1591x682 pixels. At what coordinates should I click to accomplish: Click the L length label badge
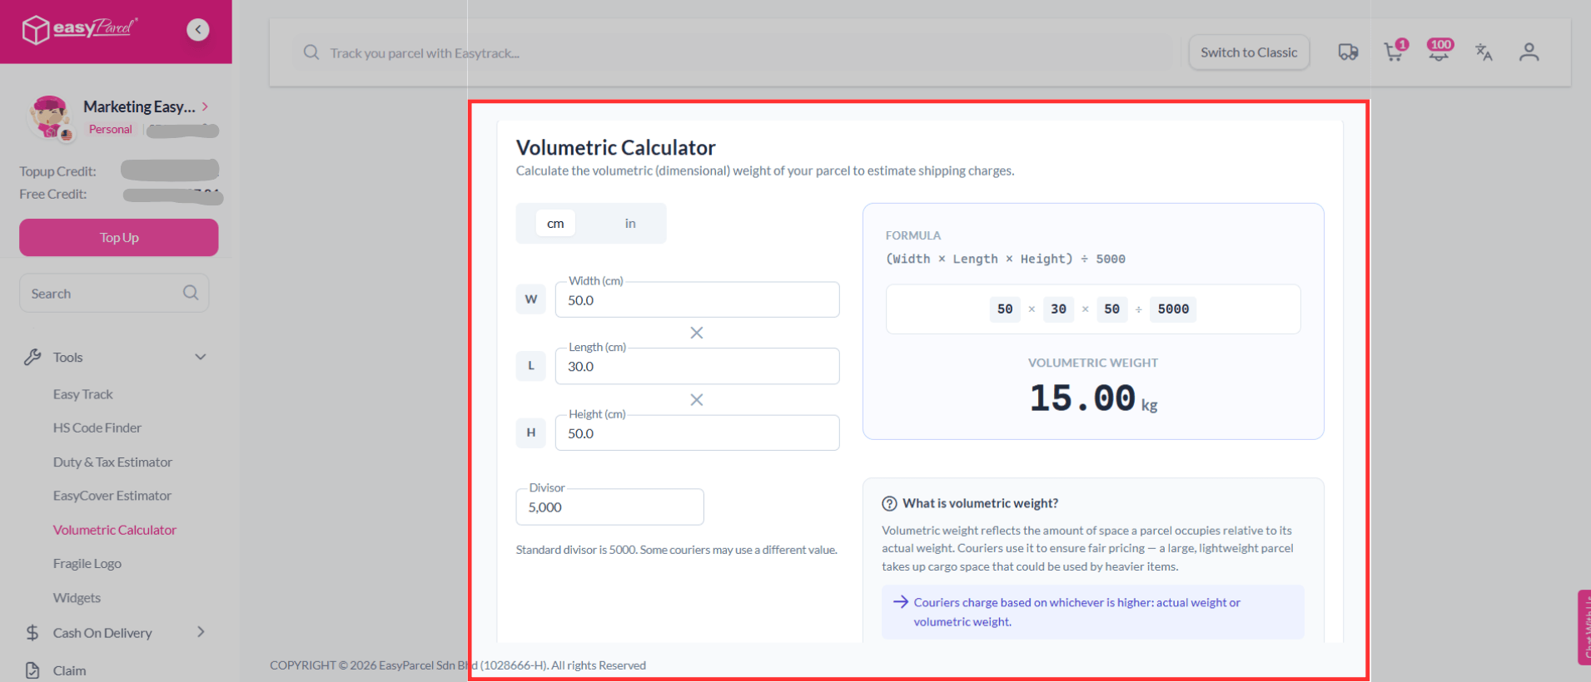click(531, 366)
